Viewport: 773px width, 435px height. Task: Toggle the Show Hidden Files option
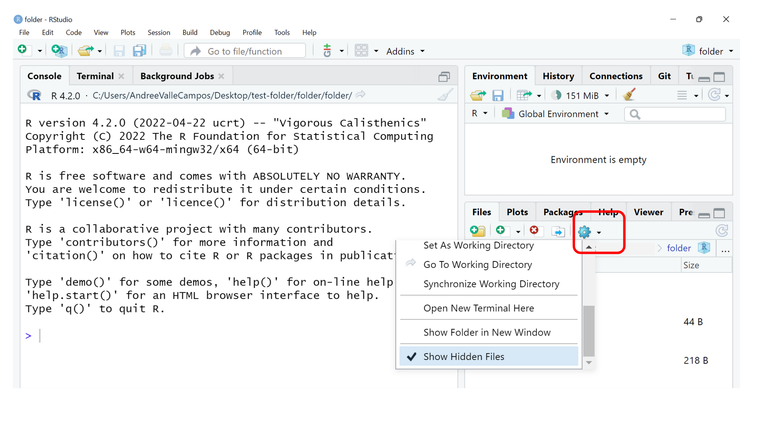coord(489,356)
